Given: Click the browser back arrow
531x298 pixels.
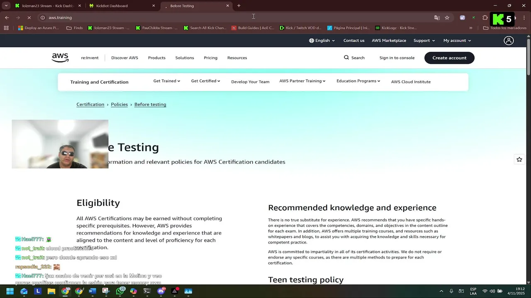Looking at the screenshot, I should 7,17.
